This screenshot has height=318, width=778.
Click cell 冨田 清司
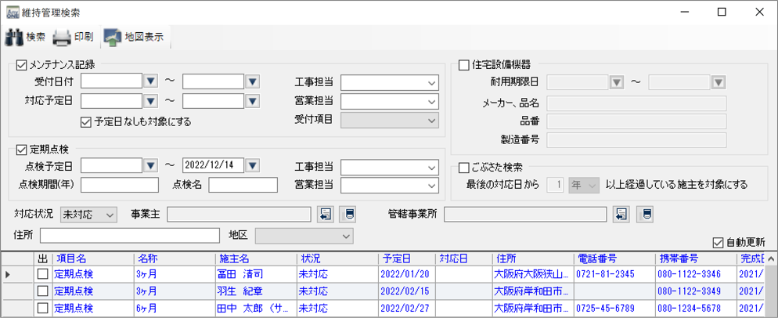255,274
